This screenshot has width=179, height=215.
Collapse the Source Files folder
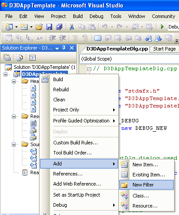tap(14, 144)
